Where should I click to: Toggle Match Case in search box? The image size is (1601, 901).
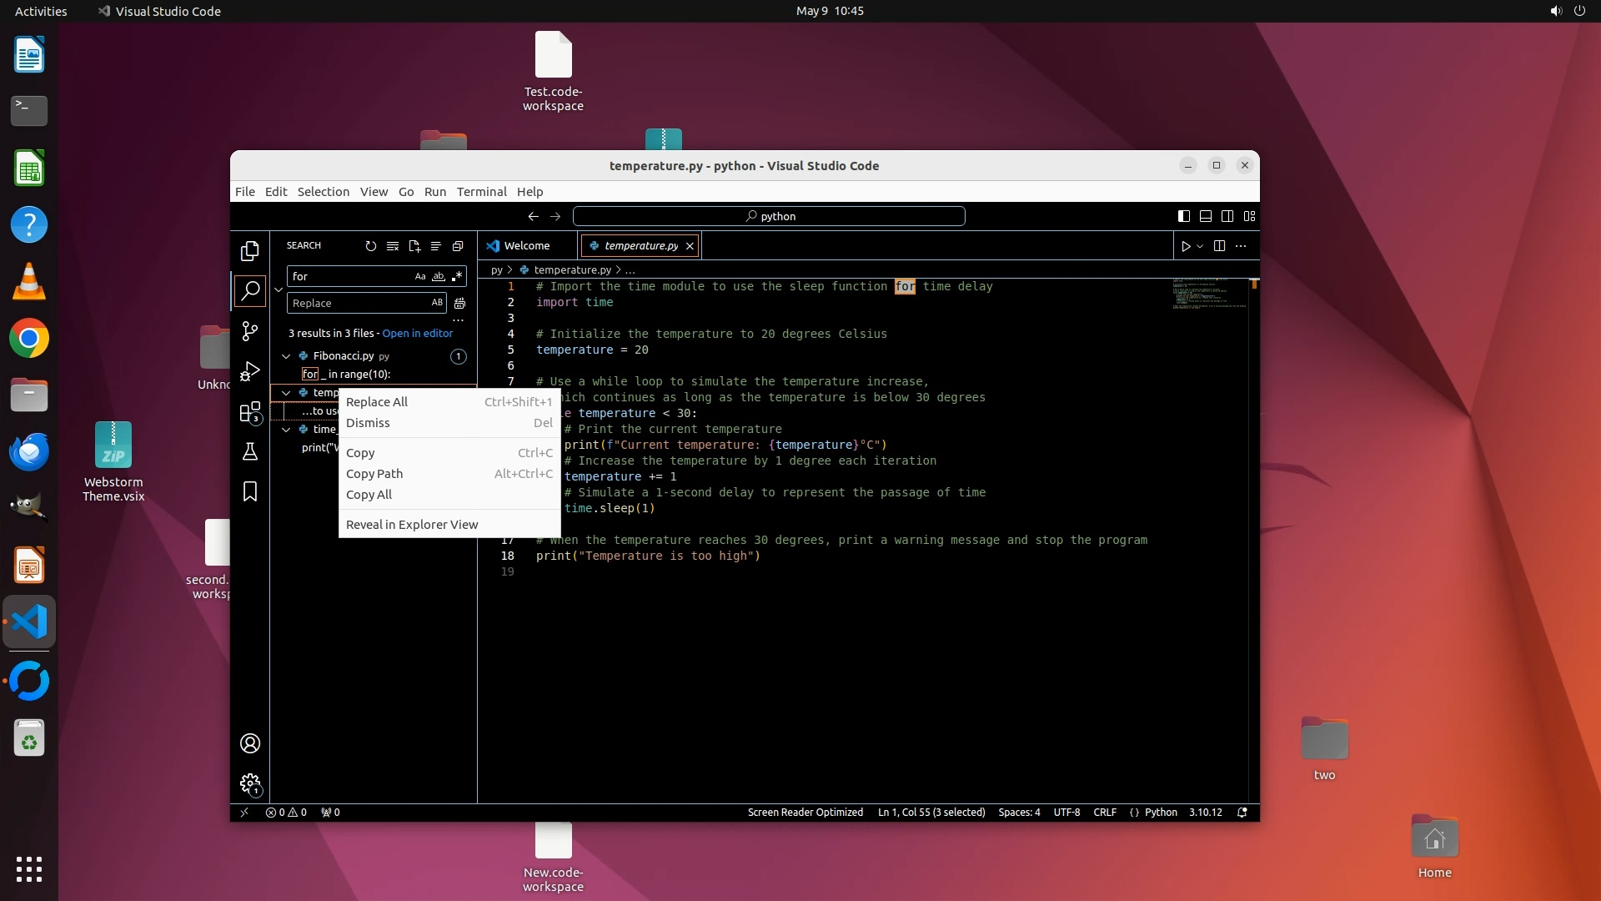pos(420,276)
